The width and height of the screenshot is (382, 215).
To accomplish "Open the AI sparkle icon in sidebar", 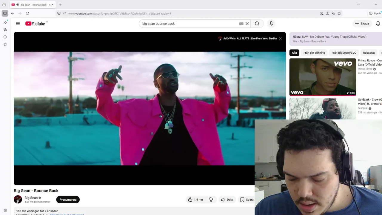I will (5, 22).
